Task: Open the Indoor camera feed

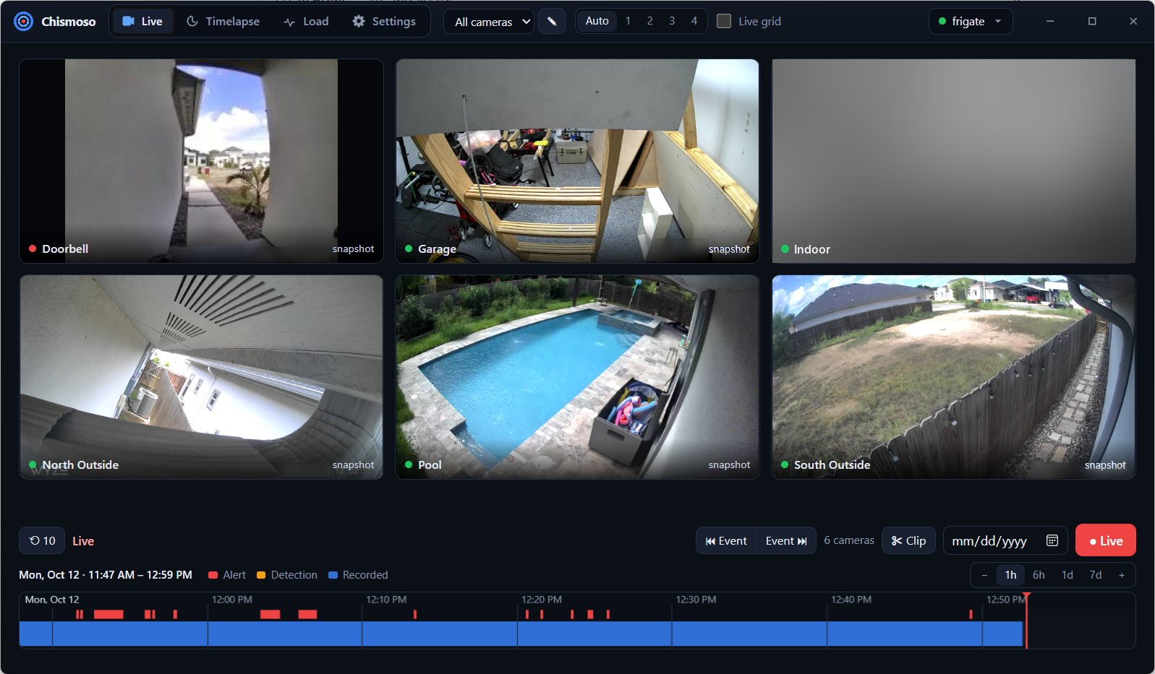Action: [953, 160]
